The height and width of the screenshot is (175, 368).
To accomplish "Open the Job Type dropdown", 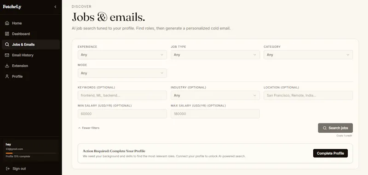I will pyautogui.click(x=215, y=55).
